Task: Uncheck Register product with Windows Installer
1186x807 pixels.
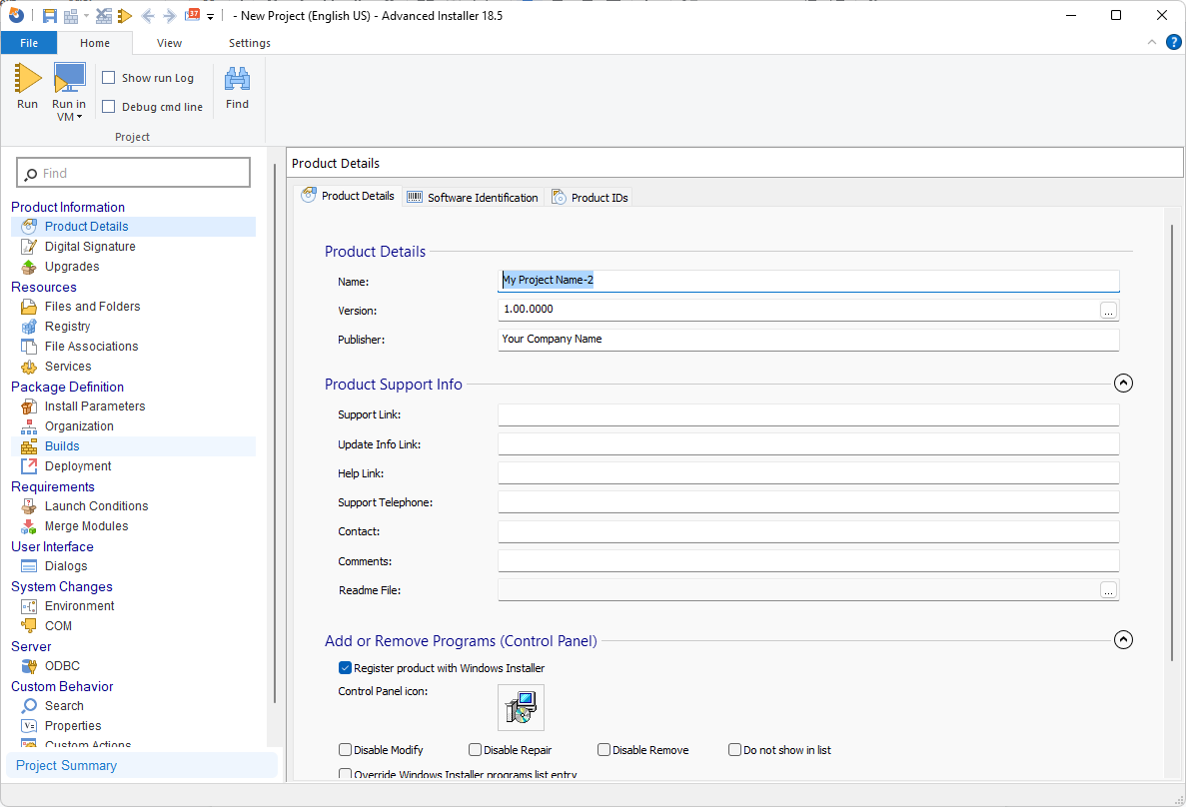Action: tap(345, 668)
